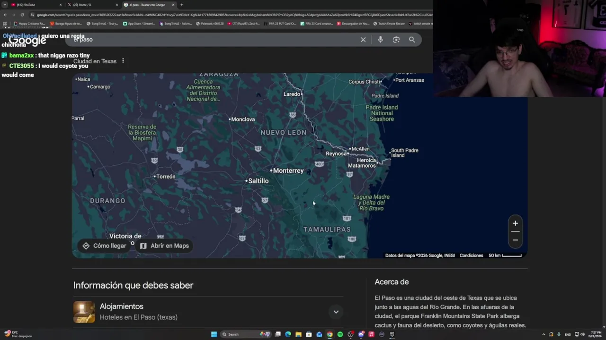Start voice search with the microphone icon
The height and width of the screenshot is (340, 606).
coord(380,40)
